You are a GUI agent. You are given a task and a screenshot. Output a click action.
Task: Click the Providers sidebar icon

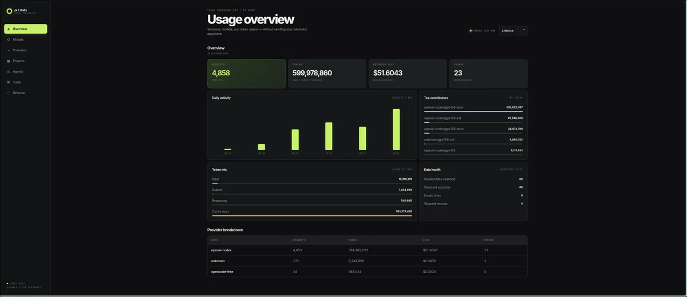click(x=8, y=50)
